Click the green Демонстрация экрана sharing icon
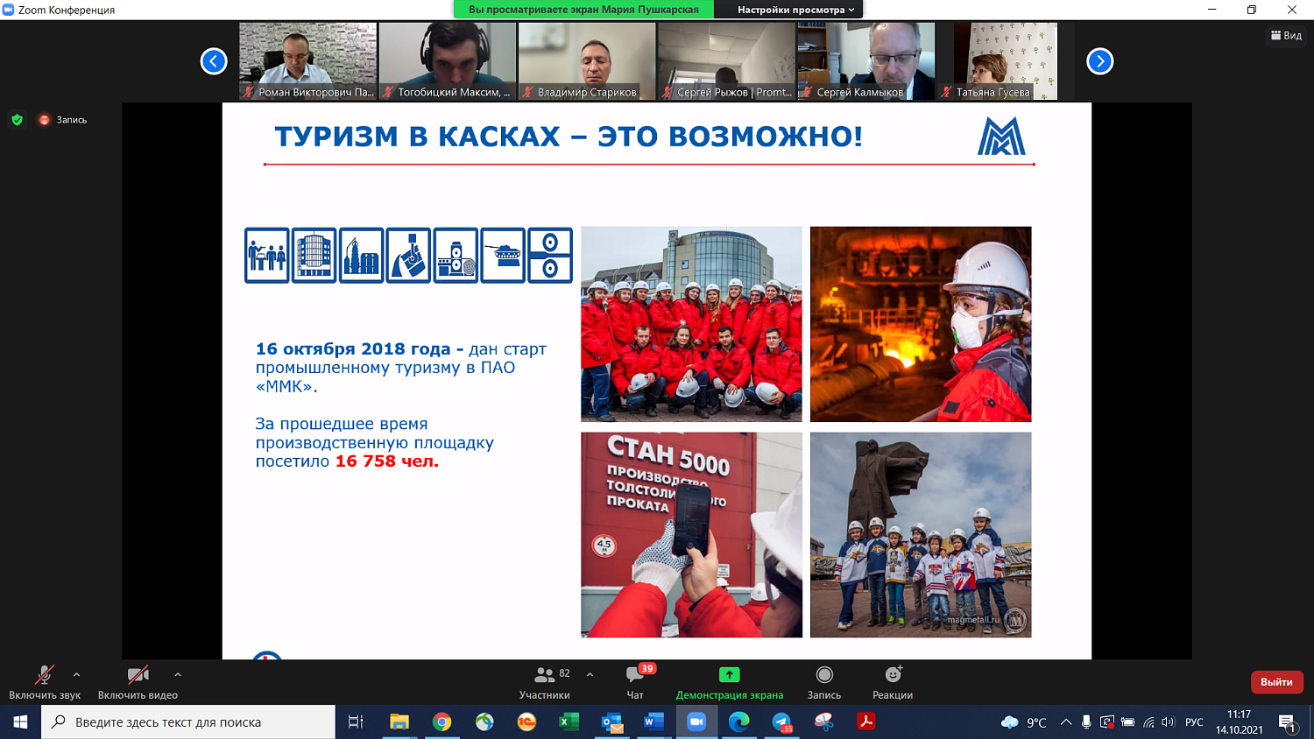Screen dimensions: 1314x739 click(x=728, y=675)
